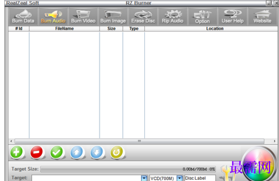This screenshot has width=279, height=181.
Task: Click the horizontal scrollbar thumb
Action: 139,141
